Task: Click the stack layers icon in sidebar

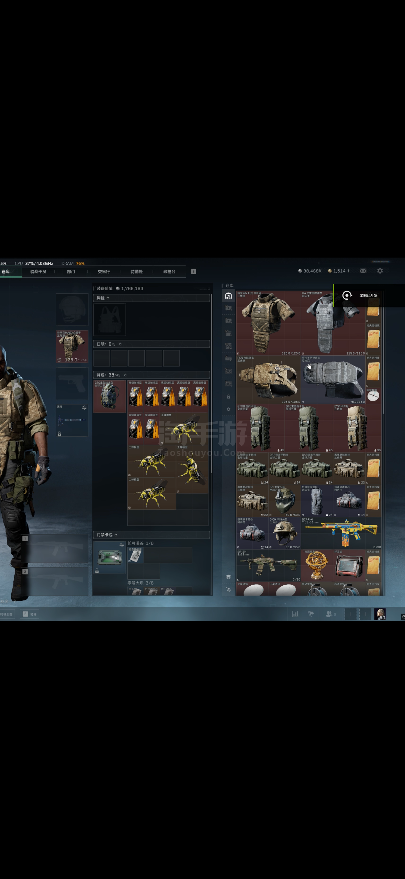Action: [228, 577]
